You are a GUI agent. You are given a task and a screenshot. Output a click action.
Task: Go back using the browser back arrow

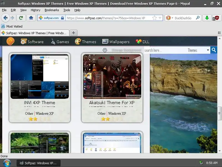pyautogui.click(x=6, y=18)
